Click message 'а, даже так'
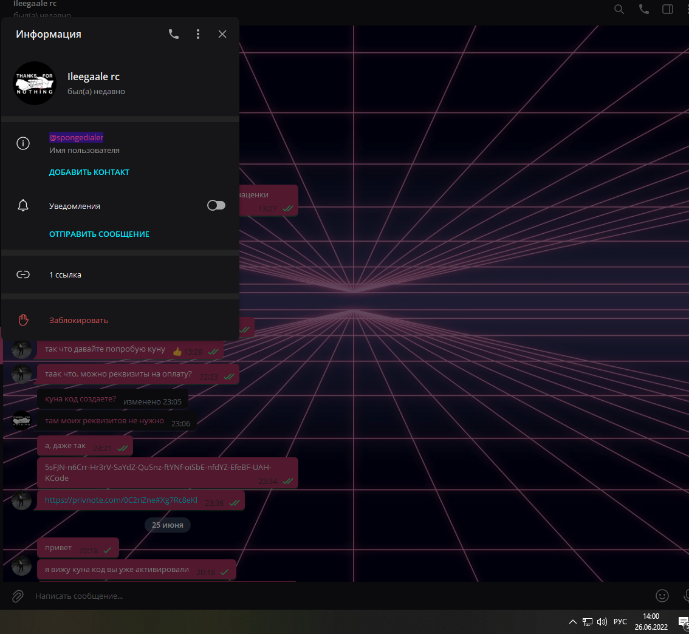 (85, 446)
